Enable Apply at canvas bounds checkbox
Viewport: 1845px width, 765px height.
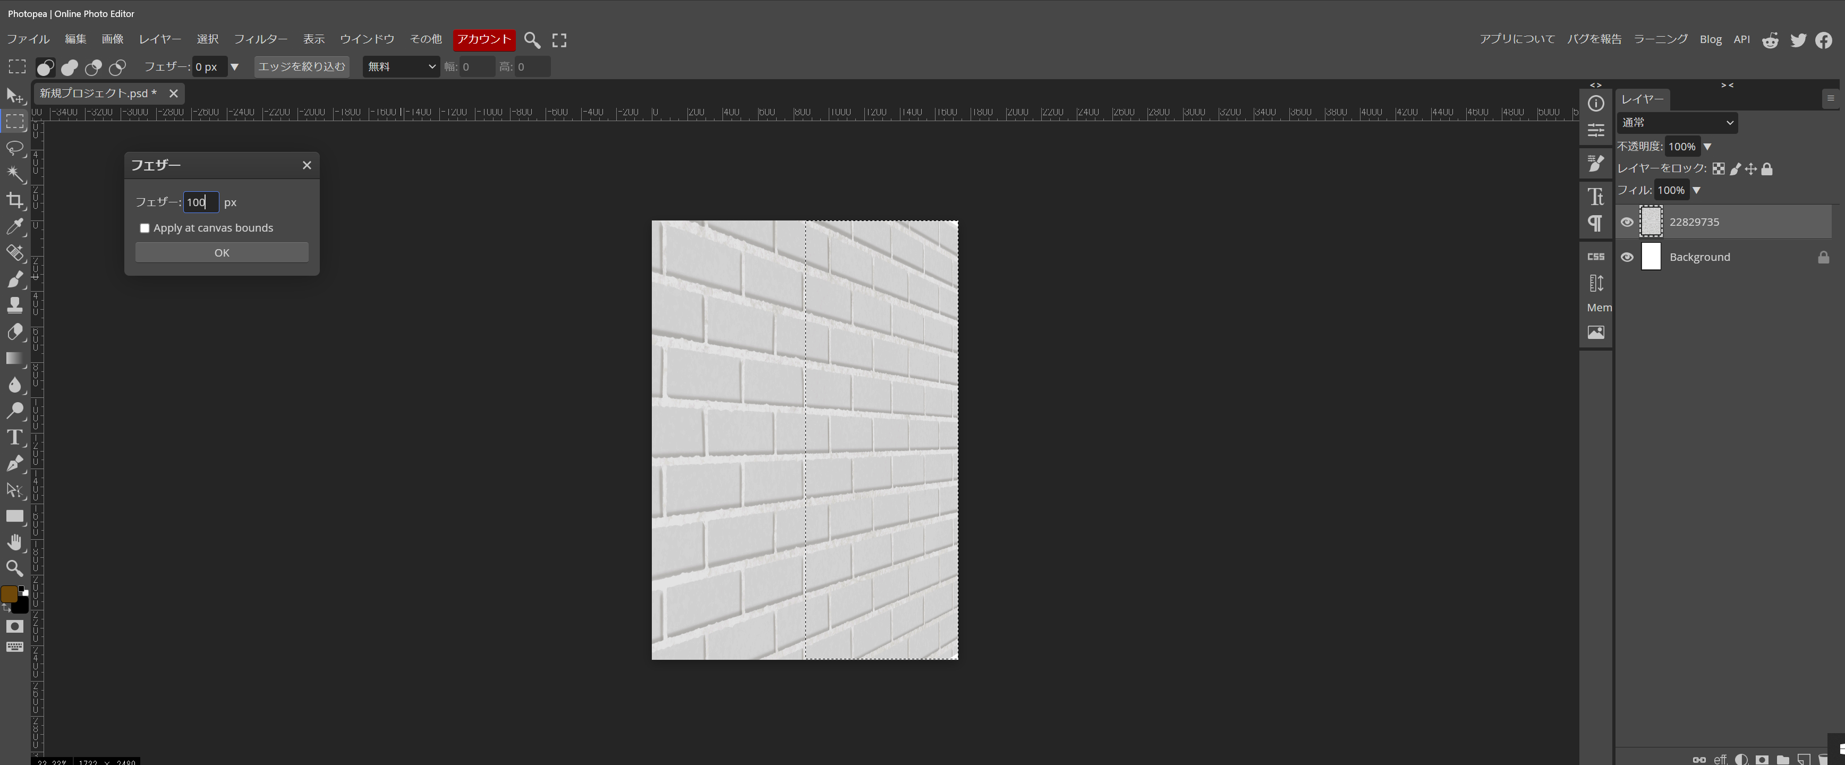[144, 228]
